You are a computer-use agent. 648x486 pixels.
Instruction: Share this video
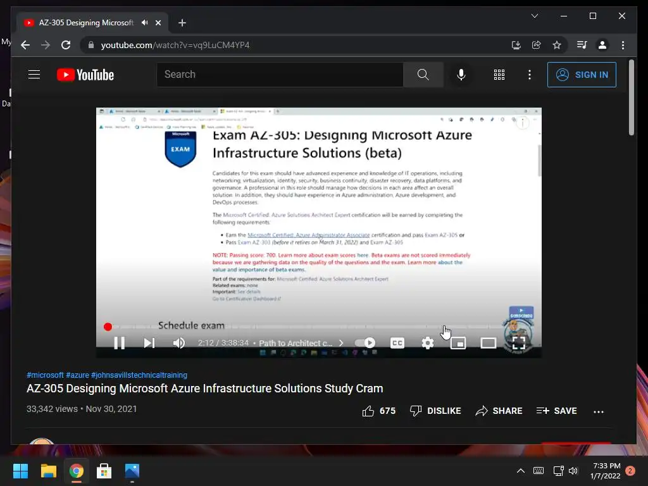[499, 411]
